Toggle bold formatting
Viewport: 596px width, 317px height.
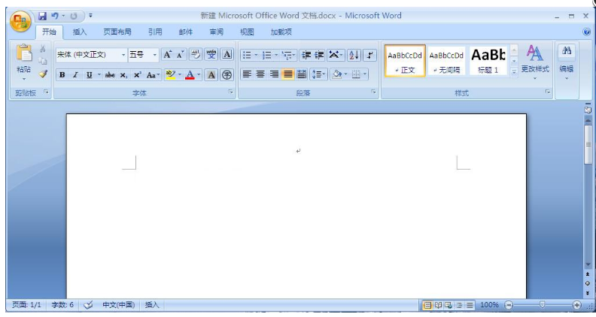tap(62, 75)
